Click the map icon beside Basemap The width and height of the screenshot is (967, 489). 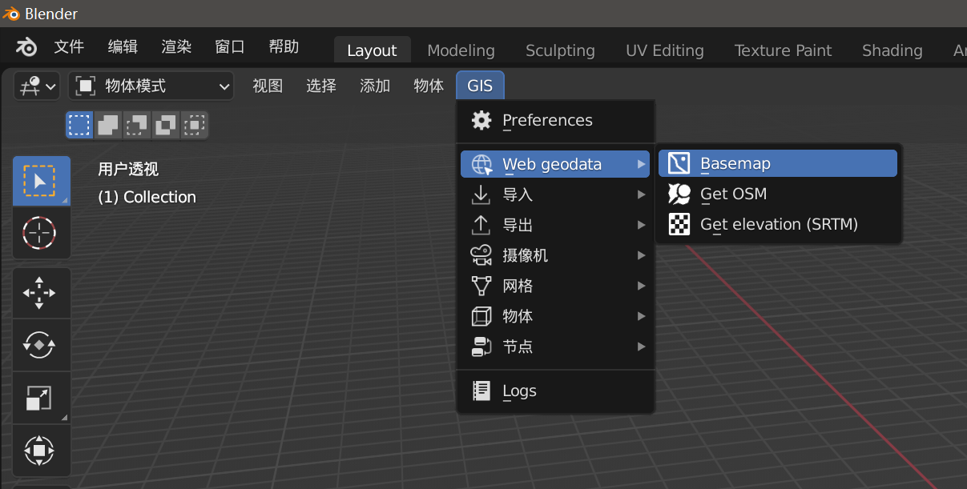tap(679, 163)
